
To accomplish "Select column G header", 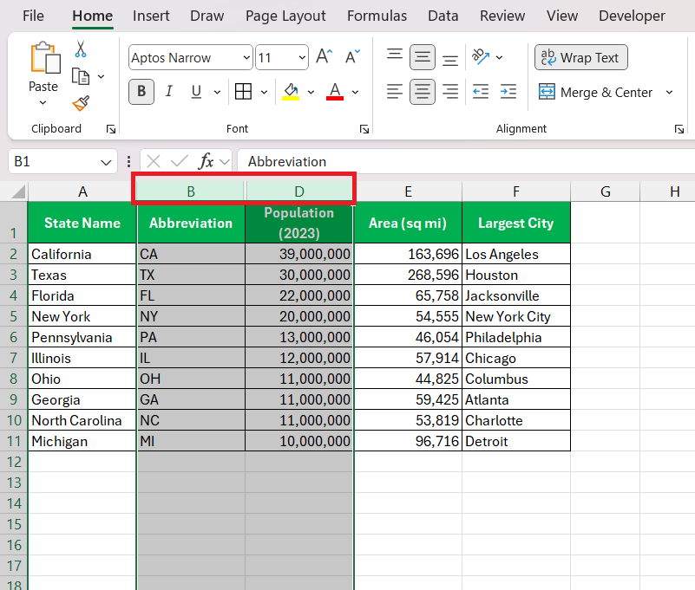I will (605, 191).
